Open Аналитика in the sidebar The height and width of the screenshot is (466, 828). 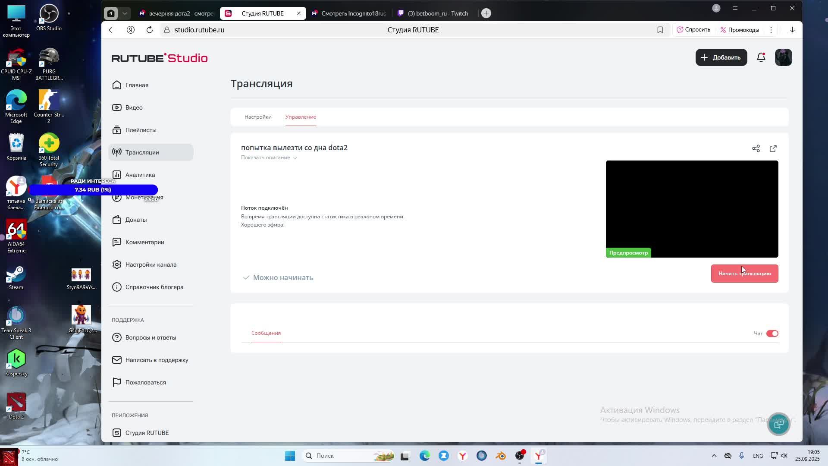[x=140, y=175]
